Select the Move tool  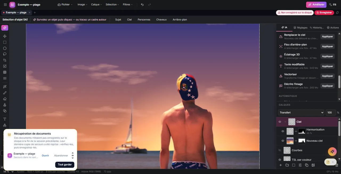[x=5, y=36]
